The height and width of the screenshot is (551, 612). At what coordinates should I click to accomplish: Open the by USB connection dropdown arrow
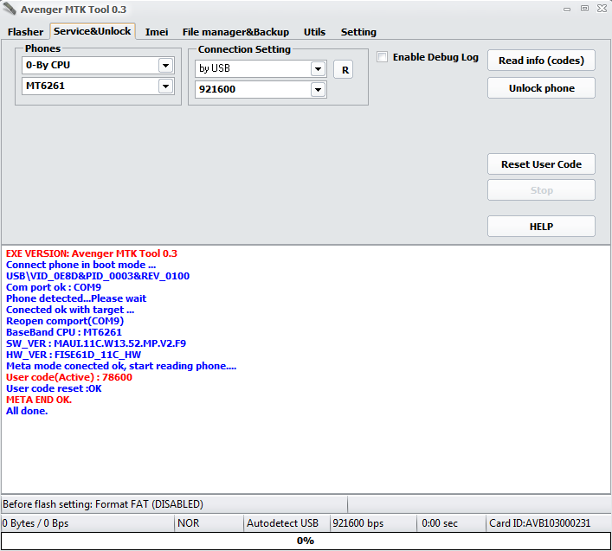point(318,69)
